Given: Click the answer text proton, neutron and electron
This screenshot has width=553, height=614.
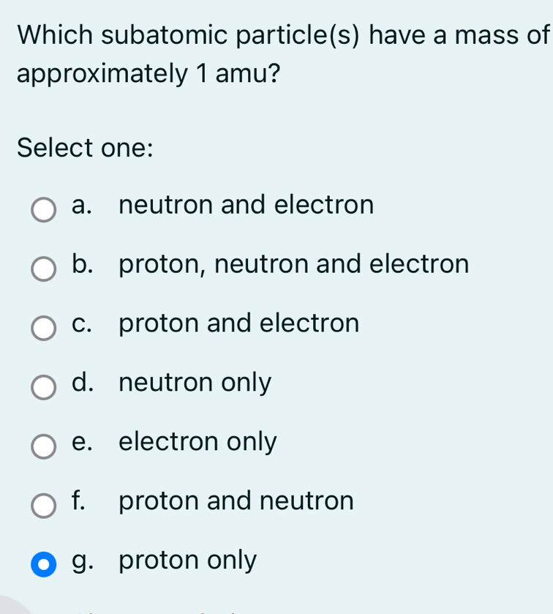Looking at the screenshot, I should (295, 264).
